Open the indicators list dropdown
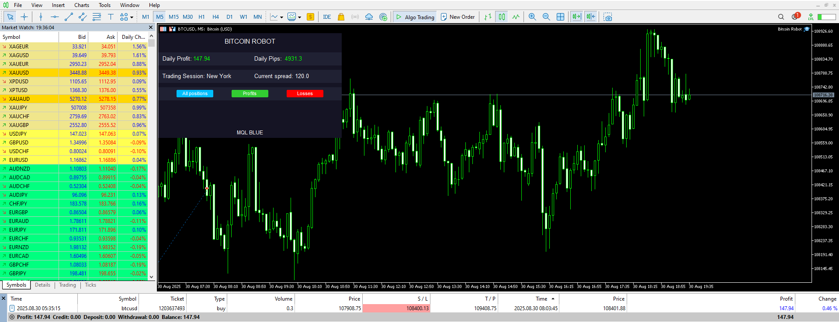 [x=277, y=17]
